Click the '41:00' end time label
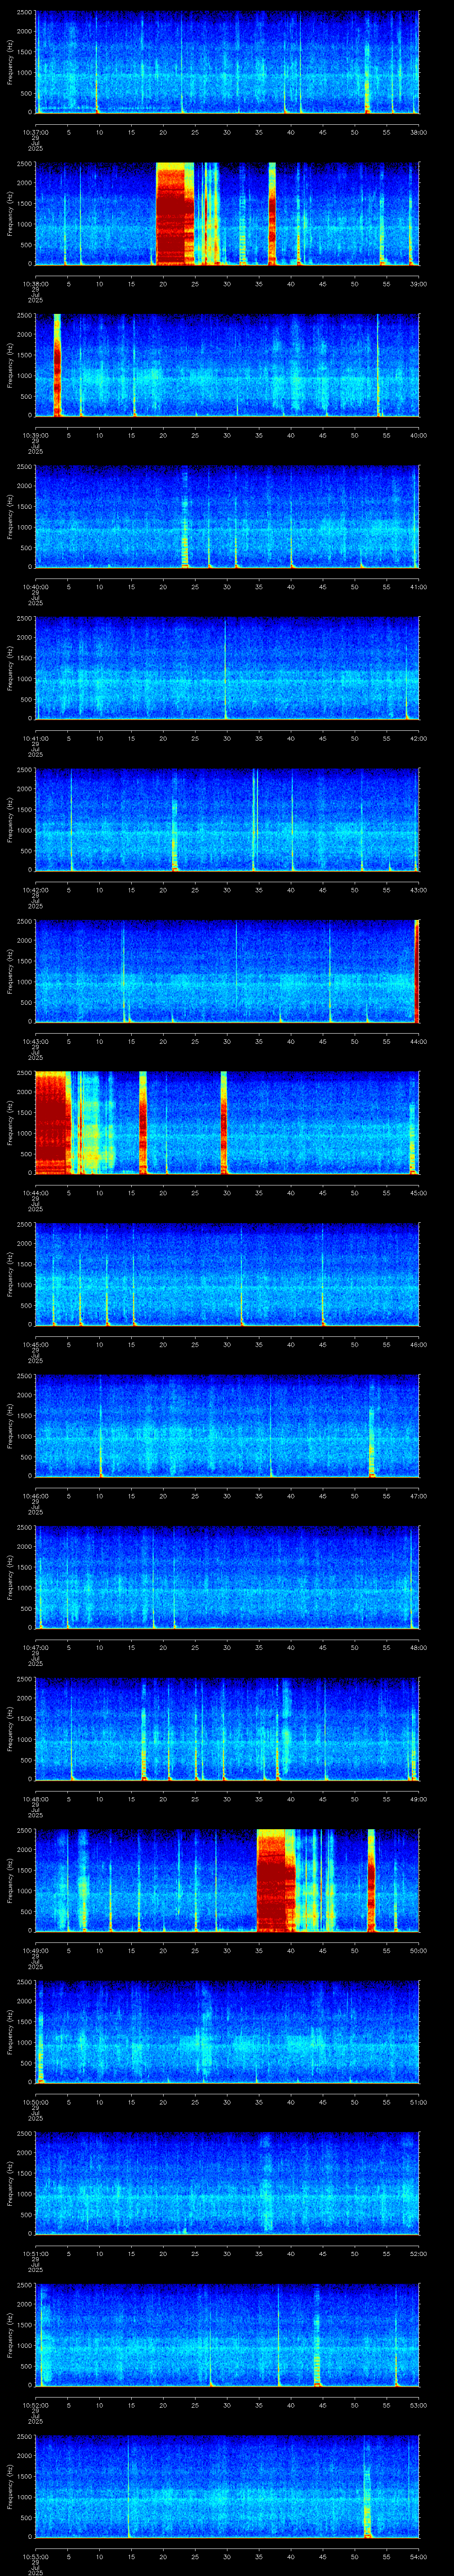Image resolution: width=454 pixels, height=2576 pixels. pyautogui.click(x=418, y=587)
